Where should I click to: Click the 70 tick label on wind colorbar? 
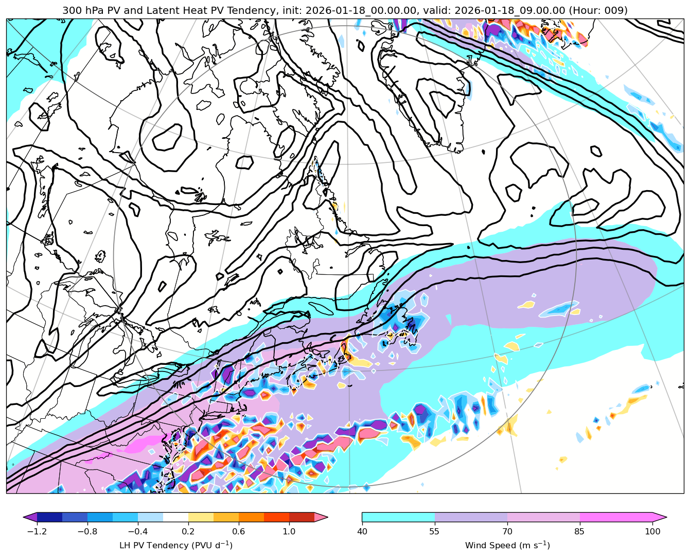(x=507, y=531)
